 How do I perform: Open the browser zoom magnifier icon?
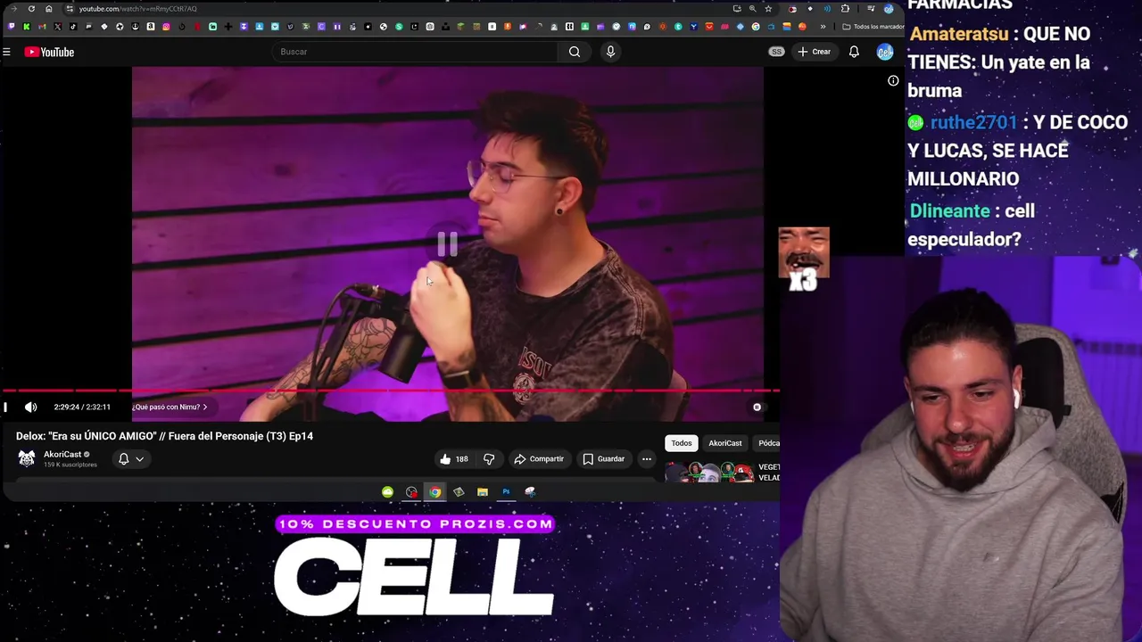[x=752, y=9]
